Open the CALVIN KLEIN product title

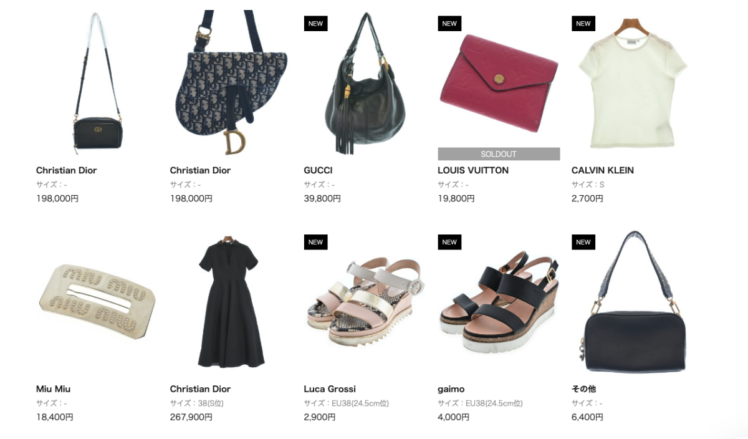[603, 170]
